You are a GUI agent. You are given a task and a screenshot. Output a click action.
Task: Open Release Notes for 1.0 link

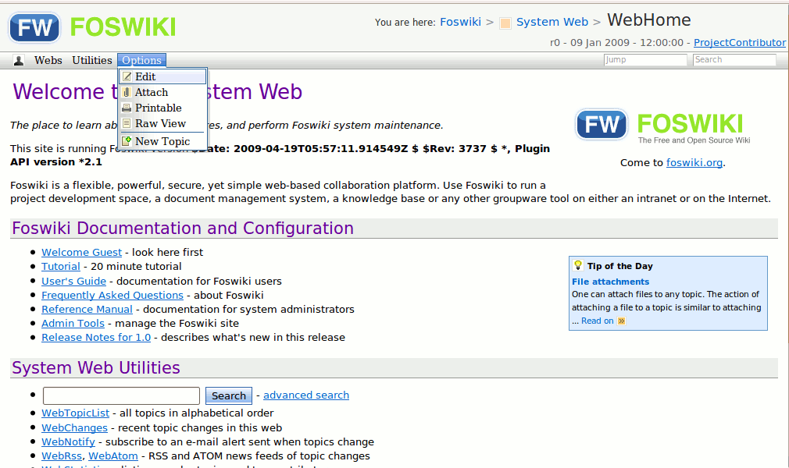click(x=96, y=337)
